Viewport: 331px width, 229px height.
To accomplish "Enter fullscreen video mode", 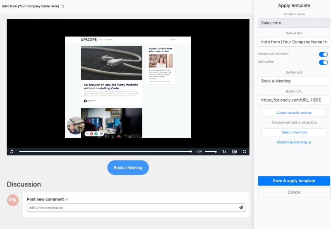I will point(244,152).
